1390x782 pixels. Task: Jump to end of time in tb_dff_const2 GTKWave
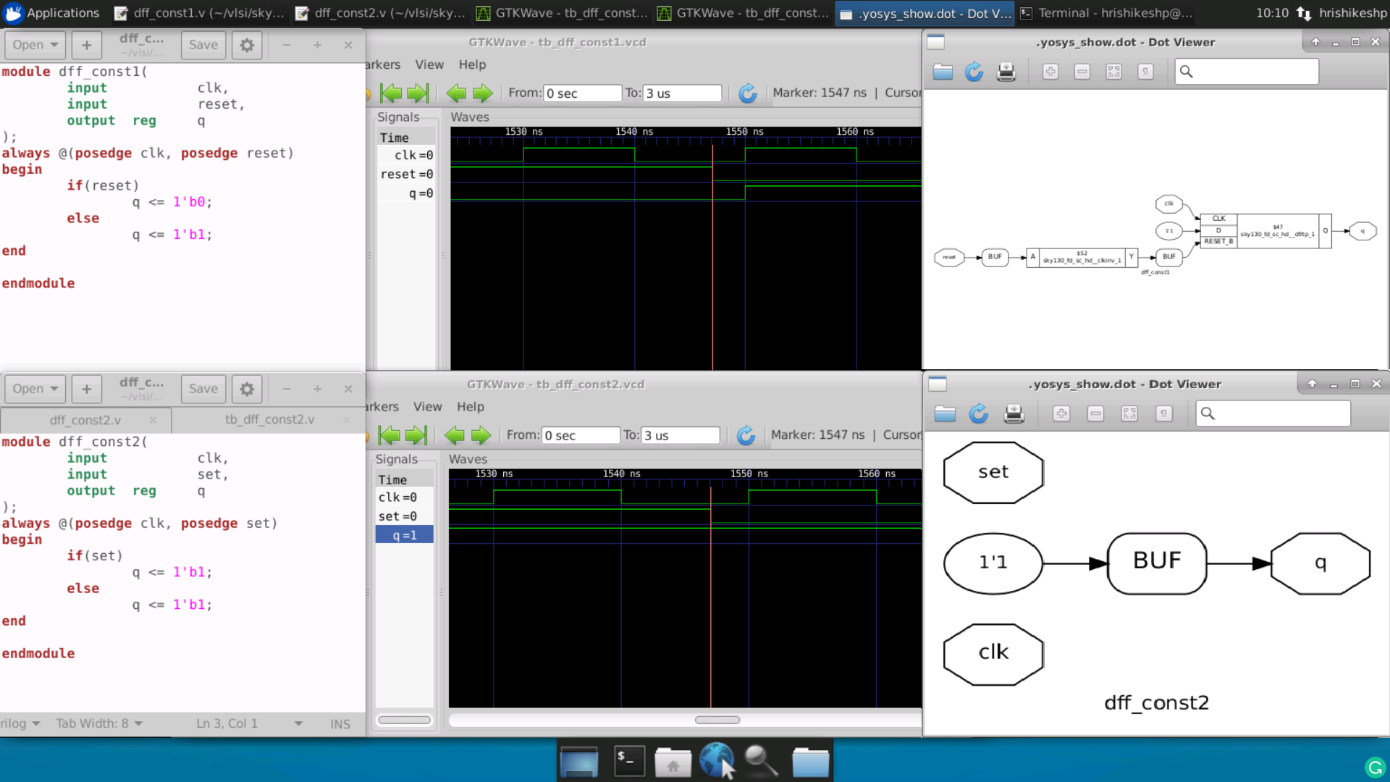click(x=416, y=435)
